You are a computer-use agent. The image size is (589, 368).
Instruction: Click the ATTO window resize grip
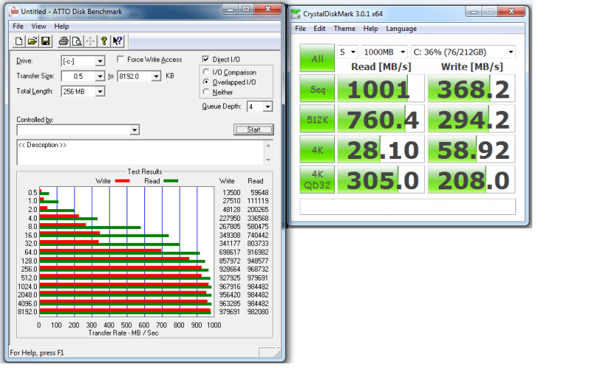click(278, 354)
